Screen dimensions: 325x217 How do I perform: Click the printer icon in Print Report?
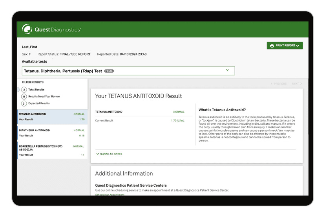pyautogui.click(x=272, y=46)
